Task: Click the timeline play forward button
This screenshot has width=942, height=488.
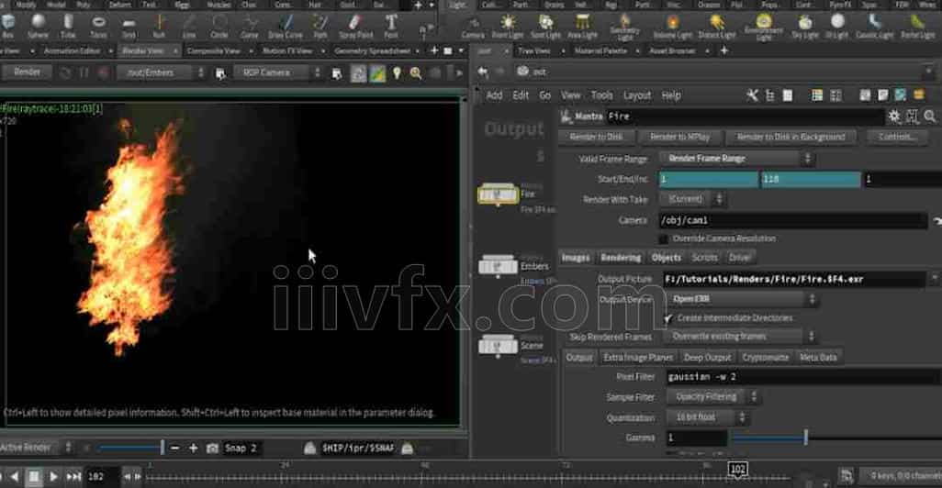Action: (53, 477)
